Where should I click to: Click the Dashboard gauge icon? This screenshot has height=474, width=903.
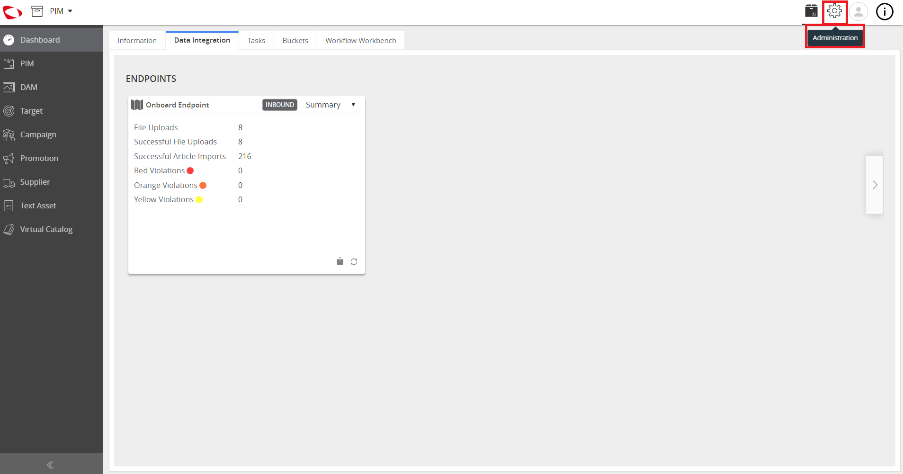click(x=9, y=40)
